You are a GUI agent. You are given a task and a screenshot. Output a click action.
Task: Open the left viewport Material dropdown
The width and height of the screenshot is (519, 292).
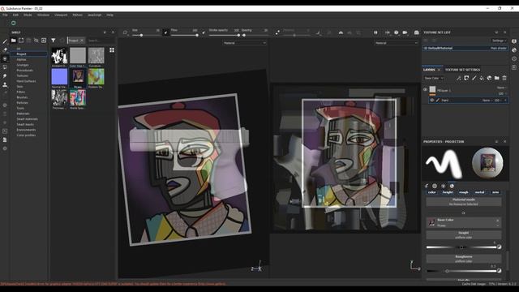[x=244, y=43]
